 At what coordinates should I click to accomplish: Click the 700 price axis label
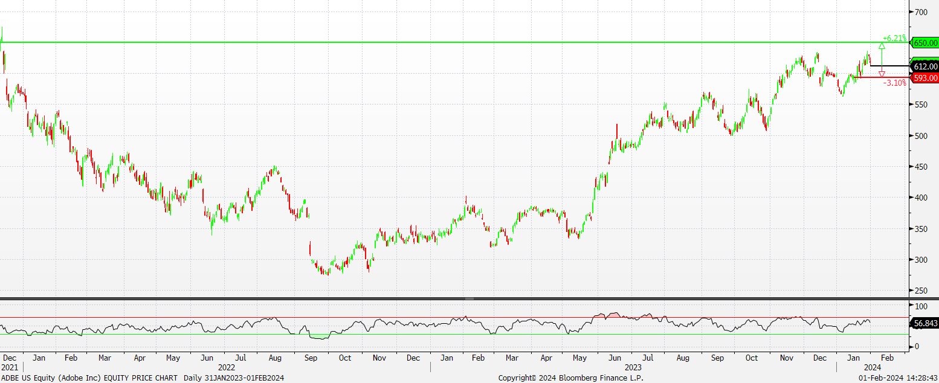(x=921, y=12)
